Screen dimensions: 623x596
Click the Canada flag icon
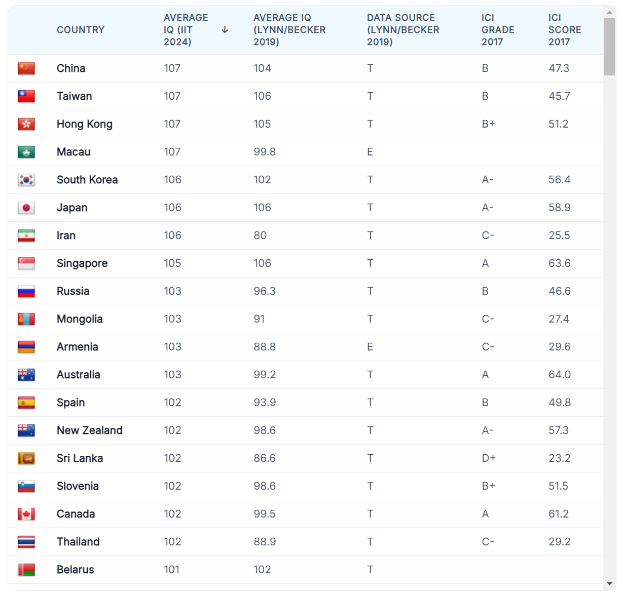coord(26,514)
